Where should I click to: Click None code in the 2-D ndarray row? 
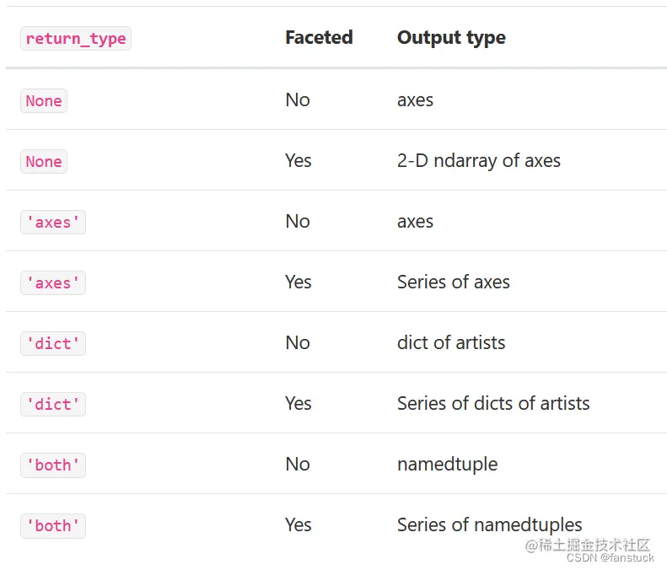click(x=44, y=161)
